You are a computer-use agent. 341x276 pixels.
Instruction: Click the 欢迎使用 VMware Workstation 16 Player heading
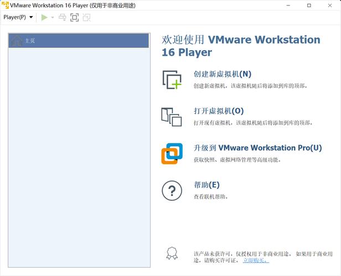coord(241,46)
